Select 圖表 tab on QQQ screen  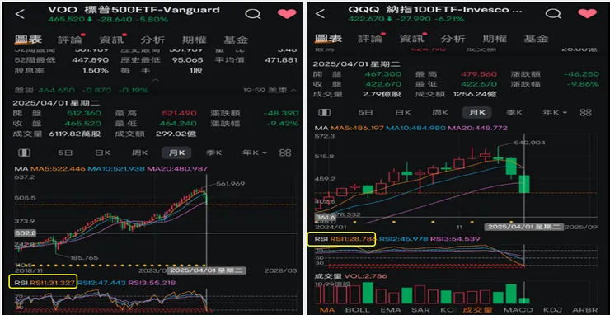(x=328, y=38)
